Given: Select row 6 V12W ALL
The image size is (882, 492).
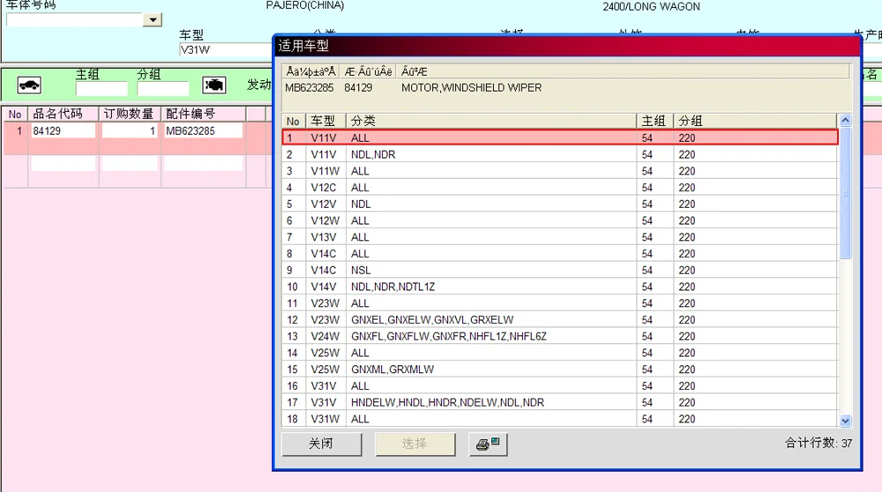Looking at the screenshot, I should (x=560, y=220).
